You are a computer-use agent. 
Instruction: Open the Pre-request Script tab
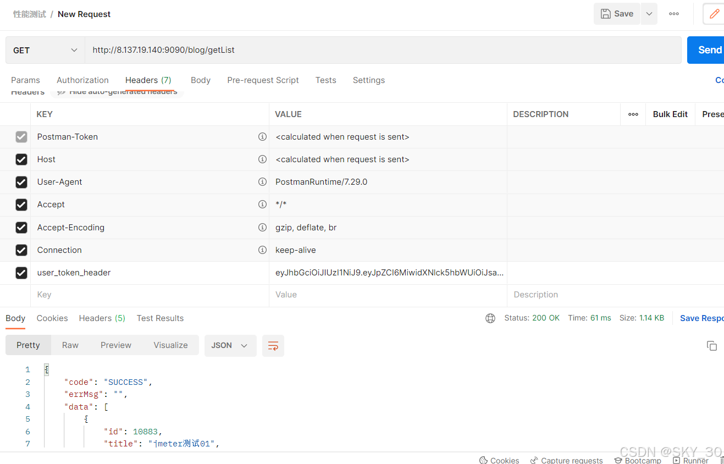263,80
